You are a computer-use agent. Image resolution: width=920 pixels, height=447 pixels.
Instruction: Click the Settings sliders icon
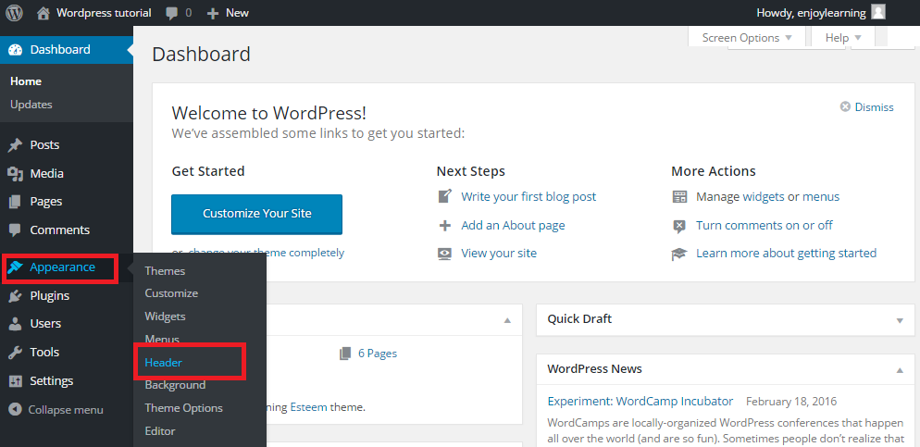(15, 381)
